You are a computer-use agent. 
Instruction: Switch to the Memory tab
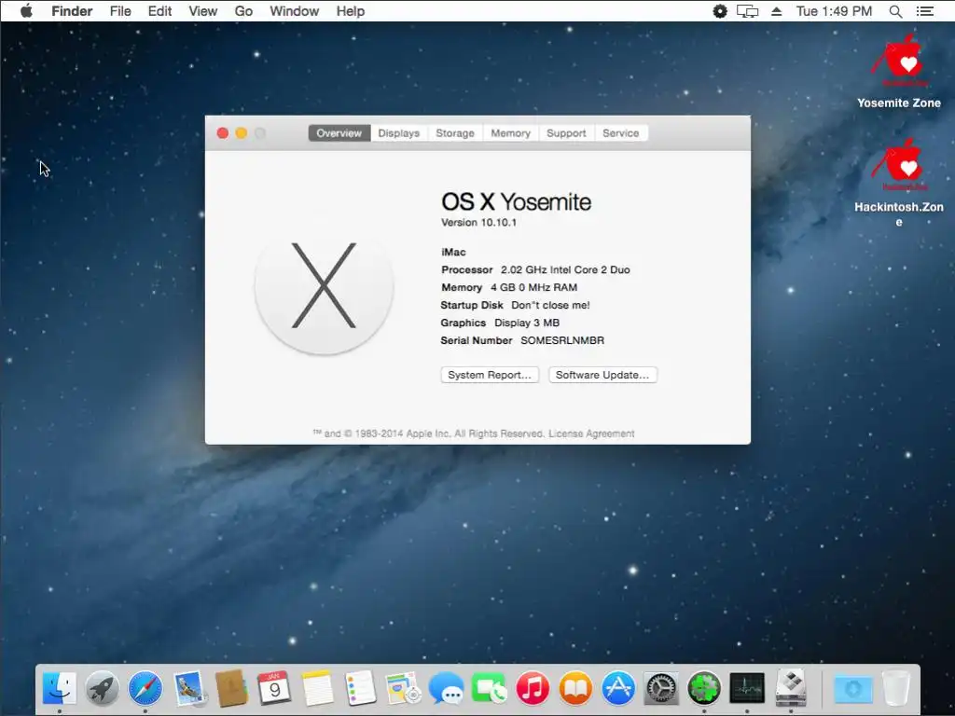click(510, 132)
